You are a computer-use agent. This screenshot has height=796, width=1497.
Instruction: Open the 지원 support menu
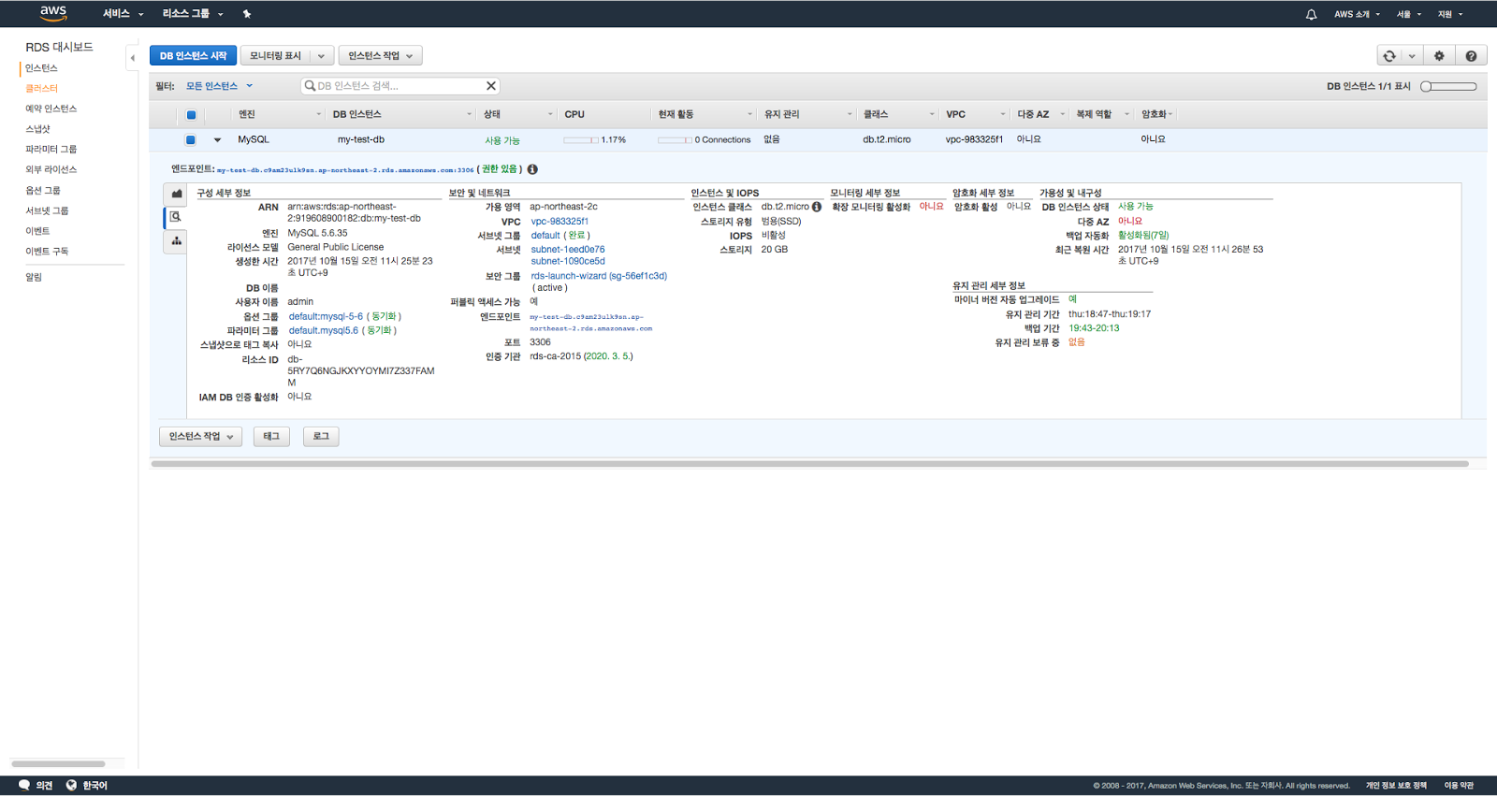1450,14
